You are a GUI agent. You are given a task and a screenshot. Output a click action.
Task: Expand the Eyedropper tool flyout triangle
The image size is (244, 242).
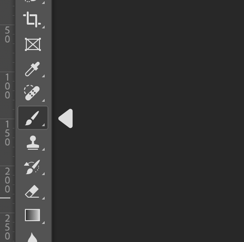click(x=43, y=76)
